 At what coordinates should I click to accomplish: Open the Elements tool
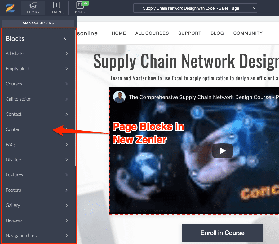(x=56, y=8)
